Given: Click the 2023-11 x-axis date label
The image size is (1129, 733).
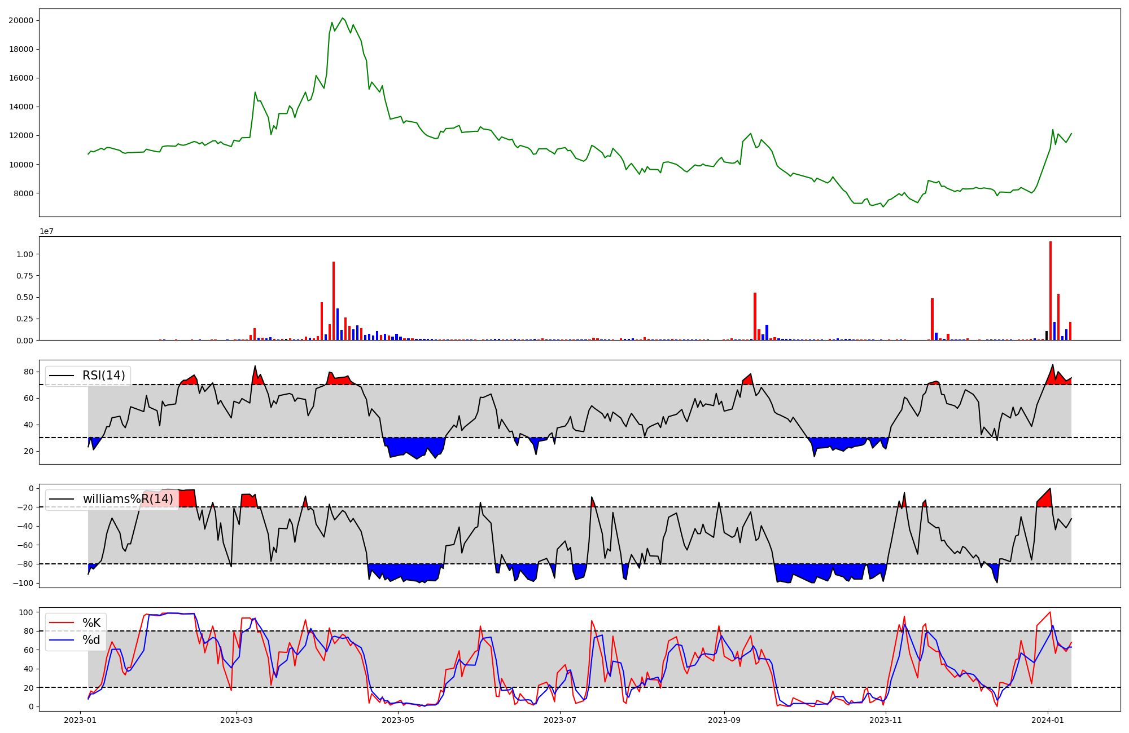Looking at the screenshot, I should coord(886,720).
